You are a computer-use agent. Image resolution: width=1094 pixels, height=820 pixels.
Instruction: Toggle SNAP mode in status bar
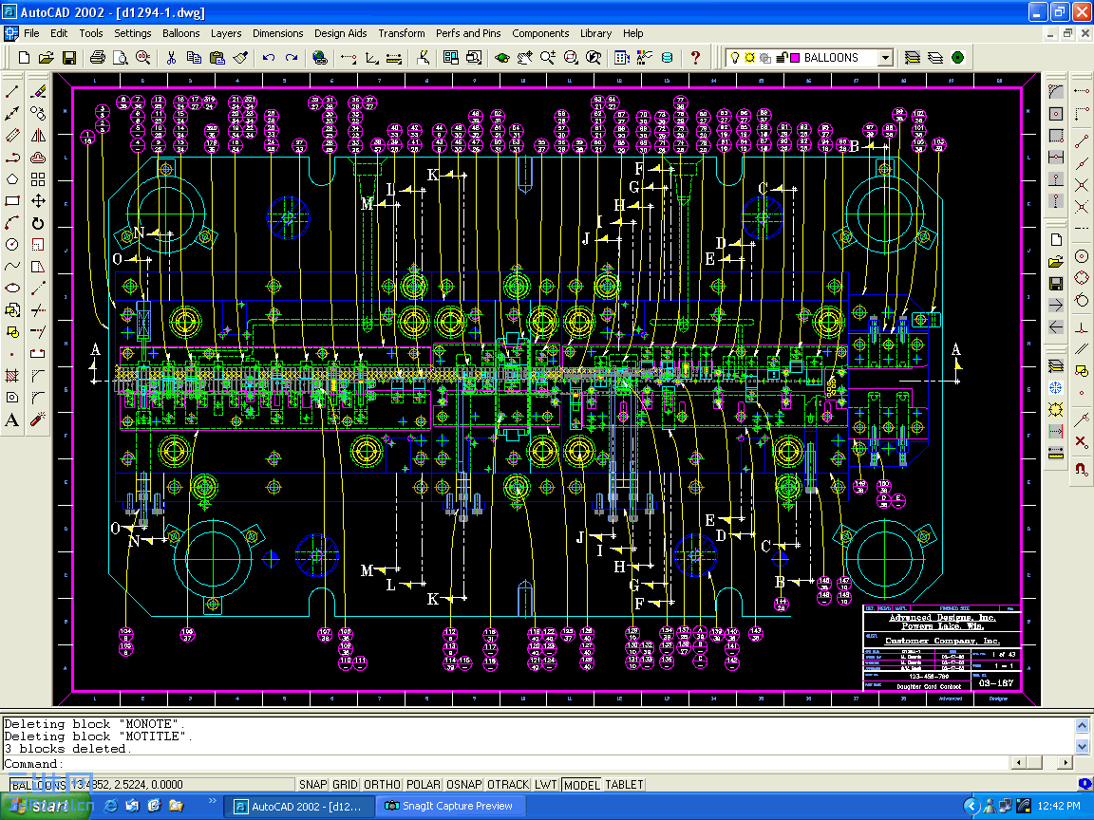pos(313,785)
